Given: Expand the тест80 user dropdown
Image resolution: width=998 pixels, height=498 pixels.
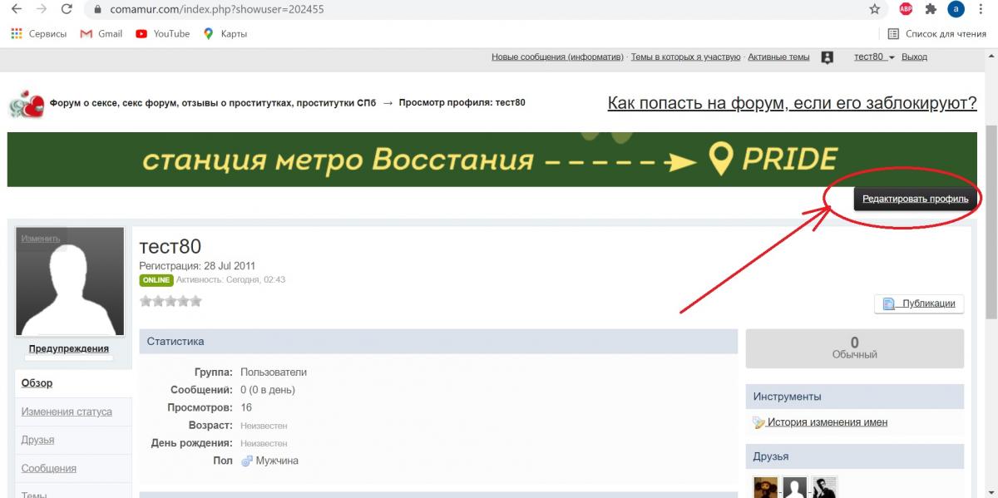Looking at the screenshot, I should tap(874, 57).
